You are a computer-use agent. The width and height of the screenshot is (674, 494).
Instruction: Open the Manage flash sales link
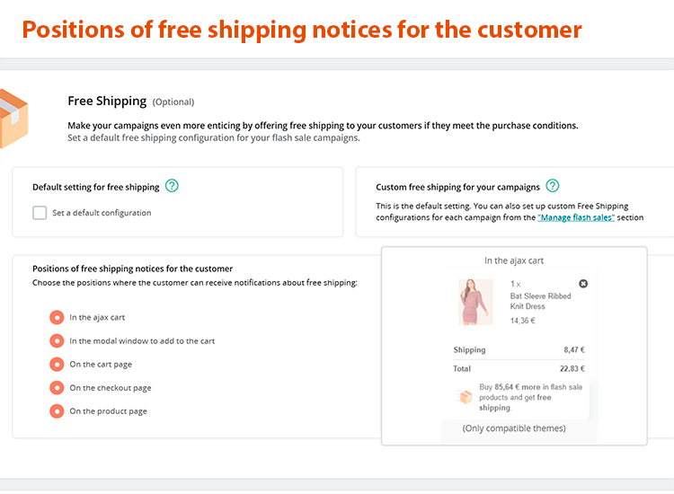coord(576,217)
